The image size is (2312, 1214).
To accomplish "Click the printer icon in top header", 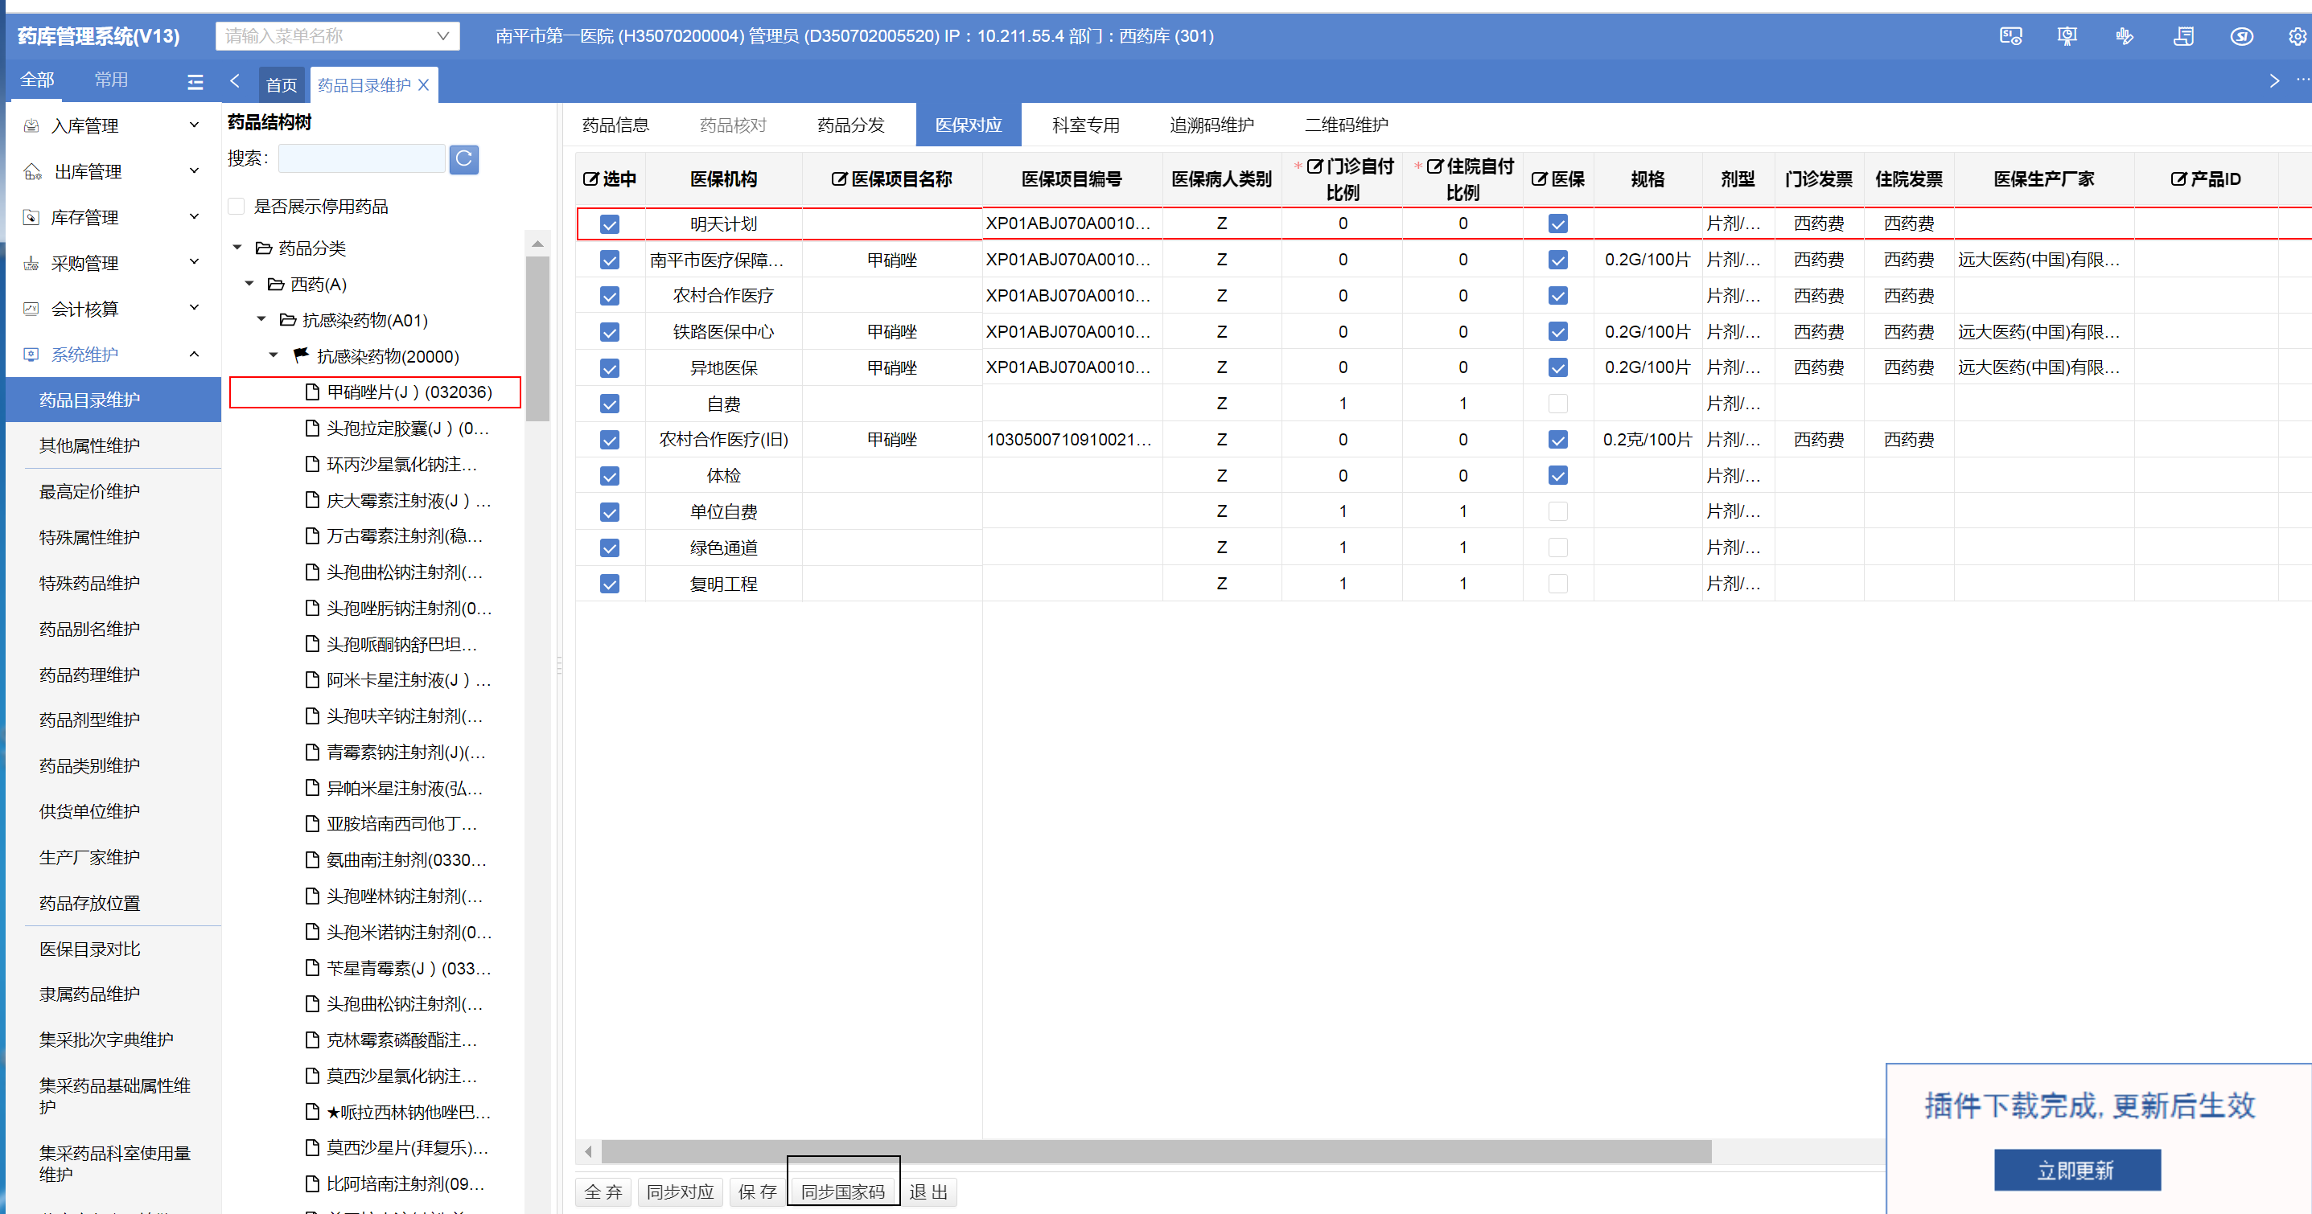I will 2183,37.
